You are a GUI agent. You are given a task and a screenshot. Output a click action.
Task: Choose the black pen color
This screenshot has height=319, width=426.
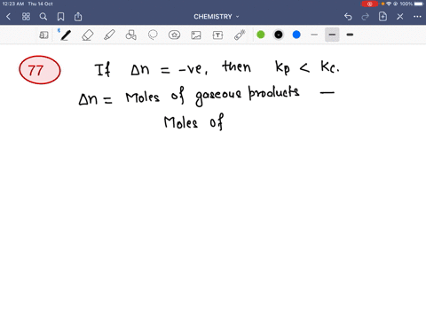(279, 35)
